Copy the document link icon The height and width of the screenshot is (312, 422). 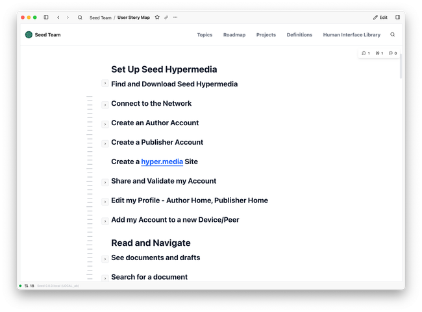click(x=166, y=18)
